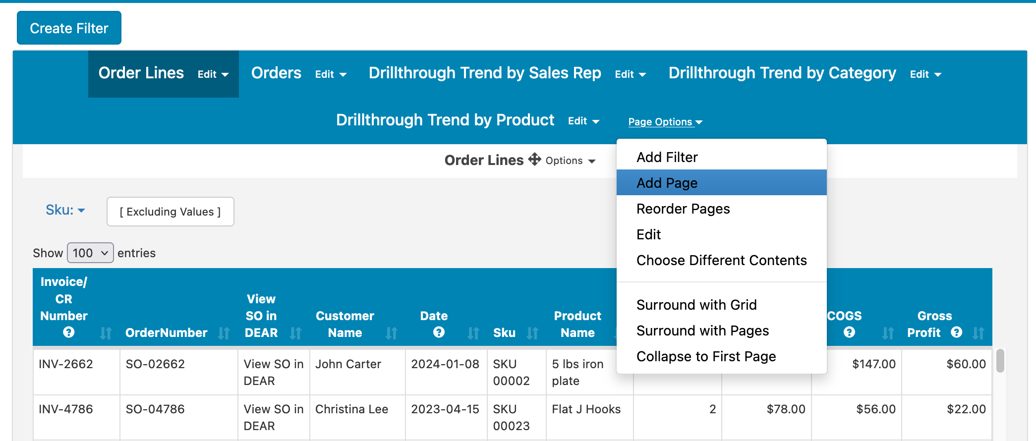Screen dimensions: 1036x441
Task: Sort by Customer Name column arrows
Action: (x=392, y=333)
